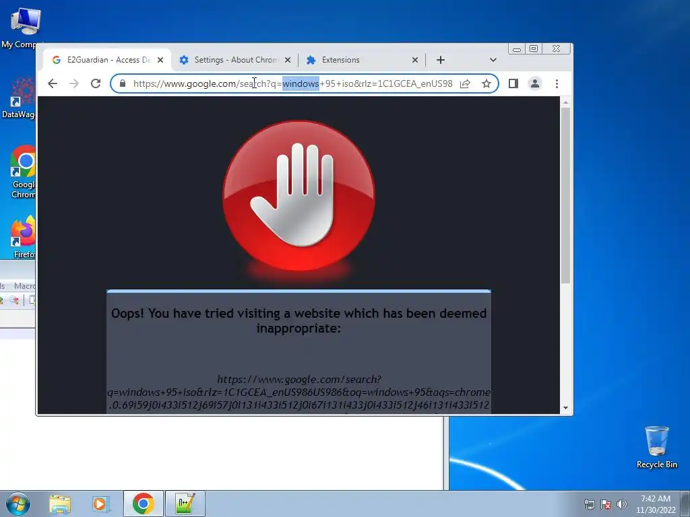The width and height of the screenshot is (690, 517).
Task: Expand the tab search dropdown
Action: pos(493,60)
